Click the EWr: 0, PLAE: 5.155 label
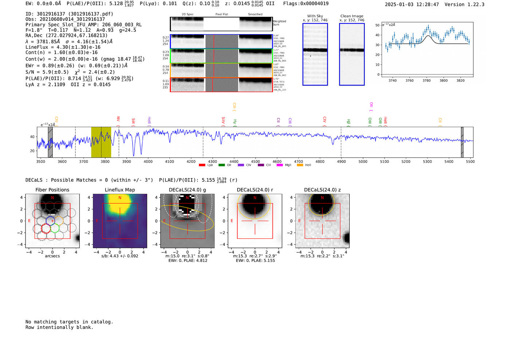510x347 pixels. click(255, 261)
